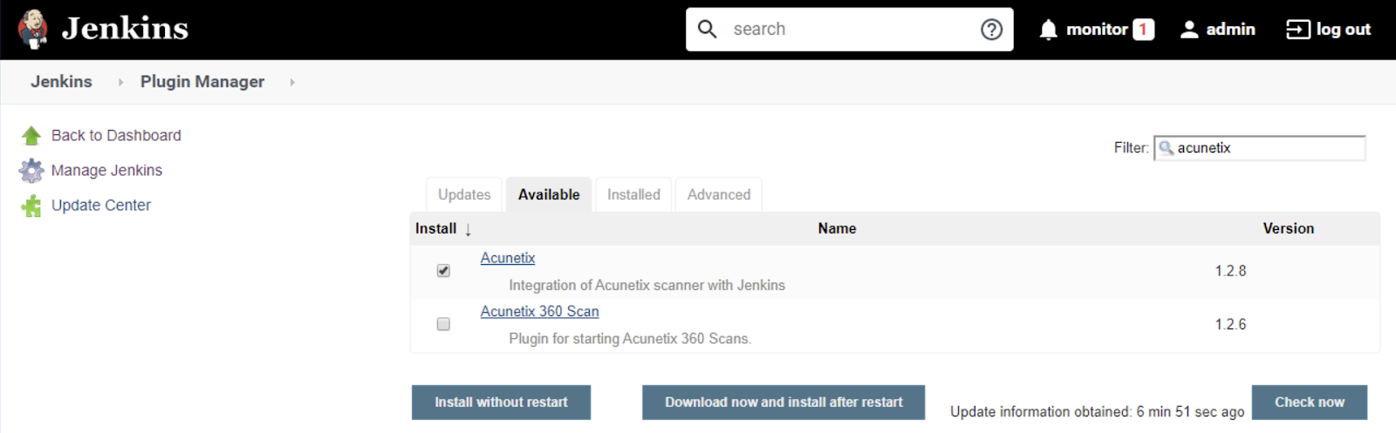Viewport: 1396px width, 433px height.
Task: Click Install without restart button
Action: coord(501,403)
